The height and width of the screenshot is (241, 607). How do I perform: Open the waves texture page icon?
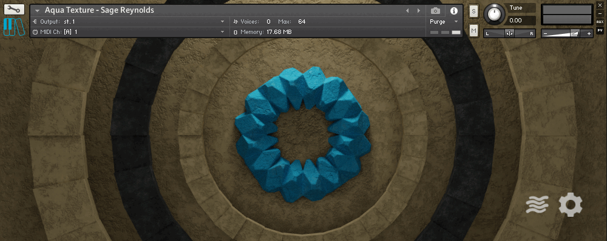[537, 204]
